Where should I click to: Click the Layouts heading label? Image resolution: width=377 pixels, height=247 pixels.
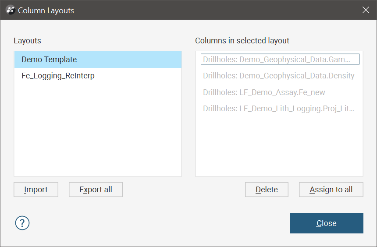(x=28, y=41)
